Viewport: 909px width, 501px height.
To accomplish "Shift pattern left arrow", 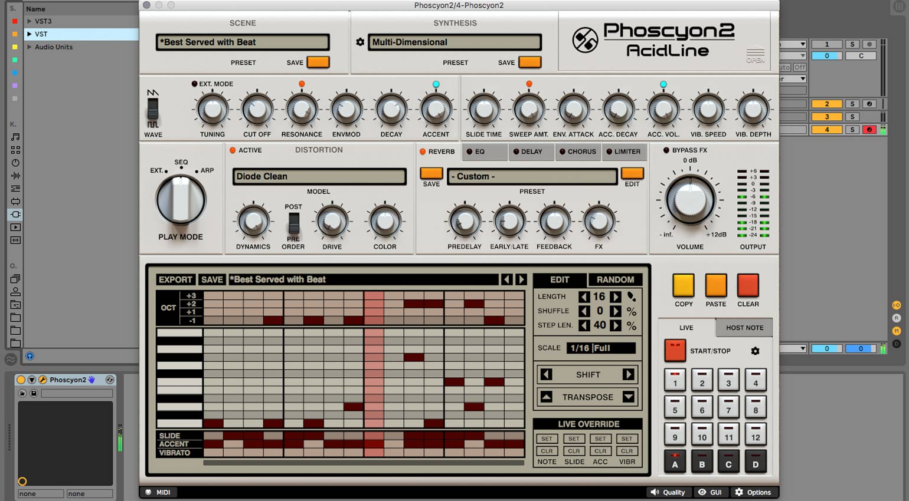I will pyautogui.click(x=547, y=374).
